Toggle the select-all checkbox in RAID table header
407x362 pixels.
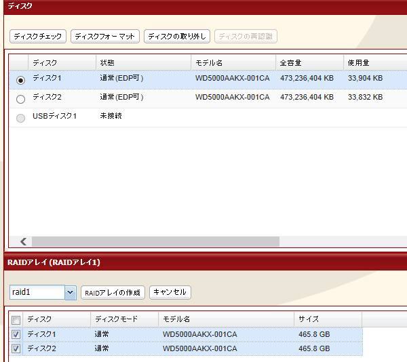(x=16, y=319)
